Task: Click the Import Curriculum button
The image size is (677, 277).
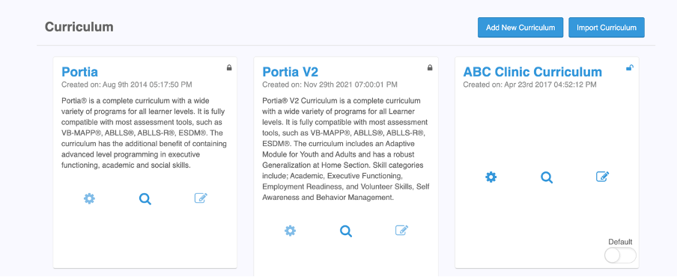Action: [x=606, y=28]
